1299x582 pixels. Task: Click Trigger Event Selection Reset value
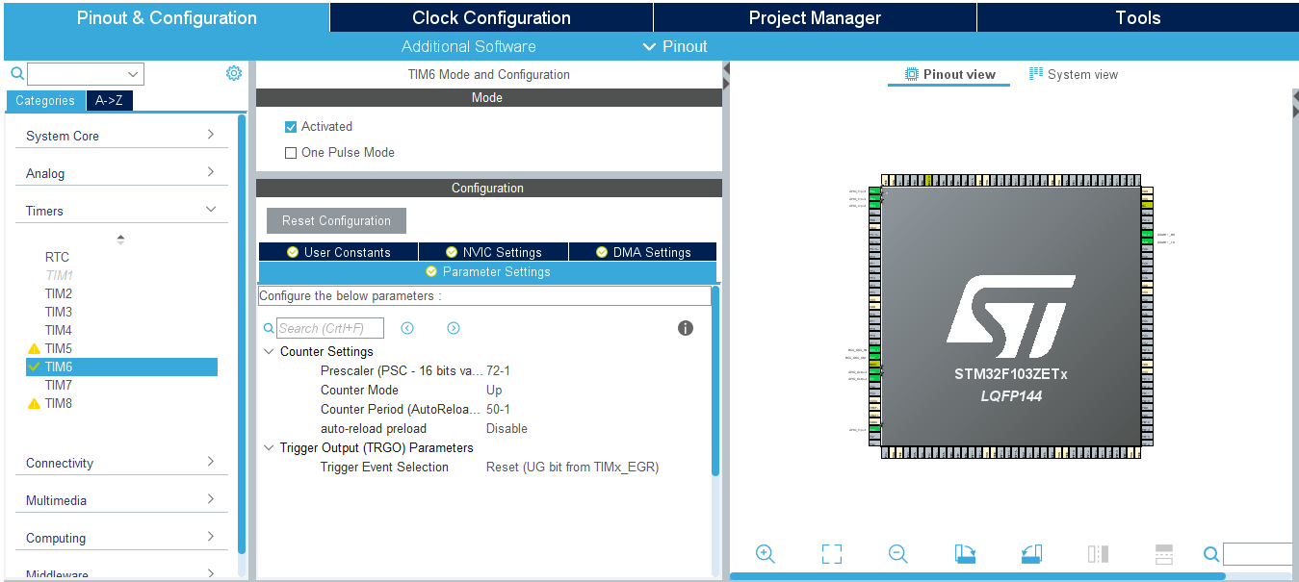[x=572, y=468]
